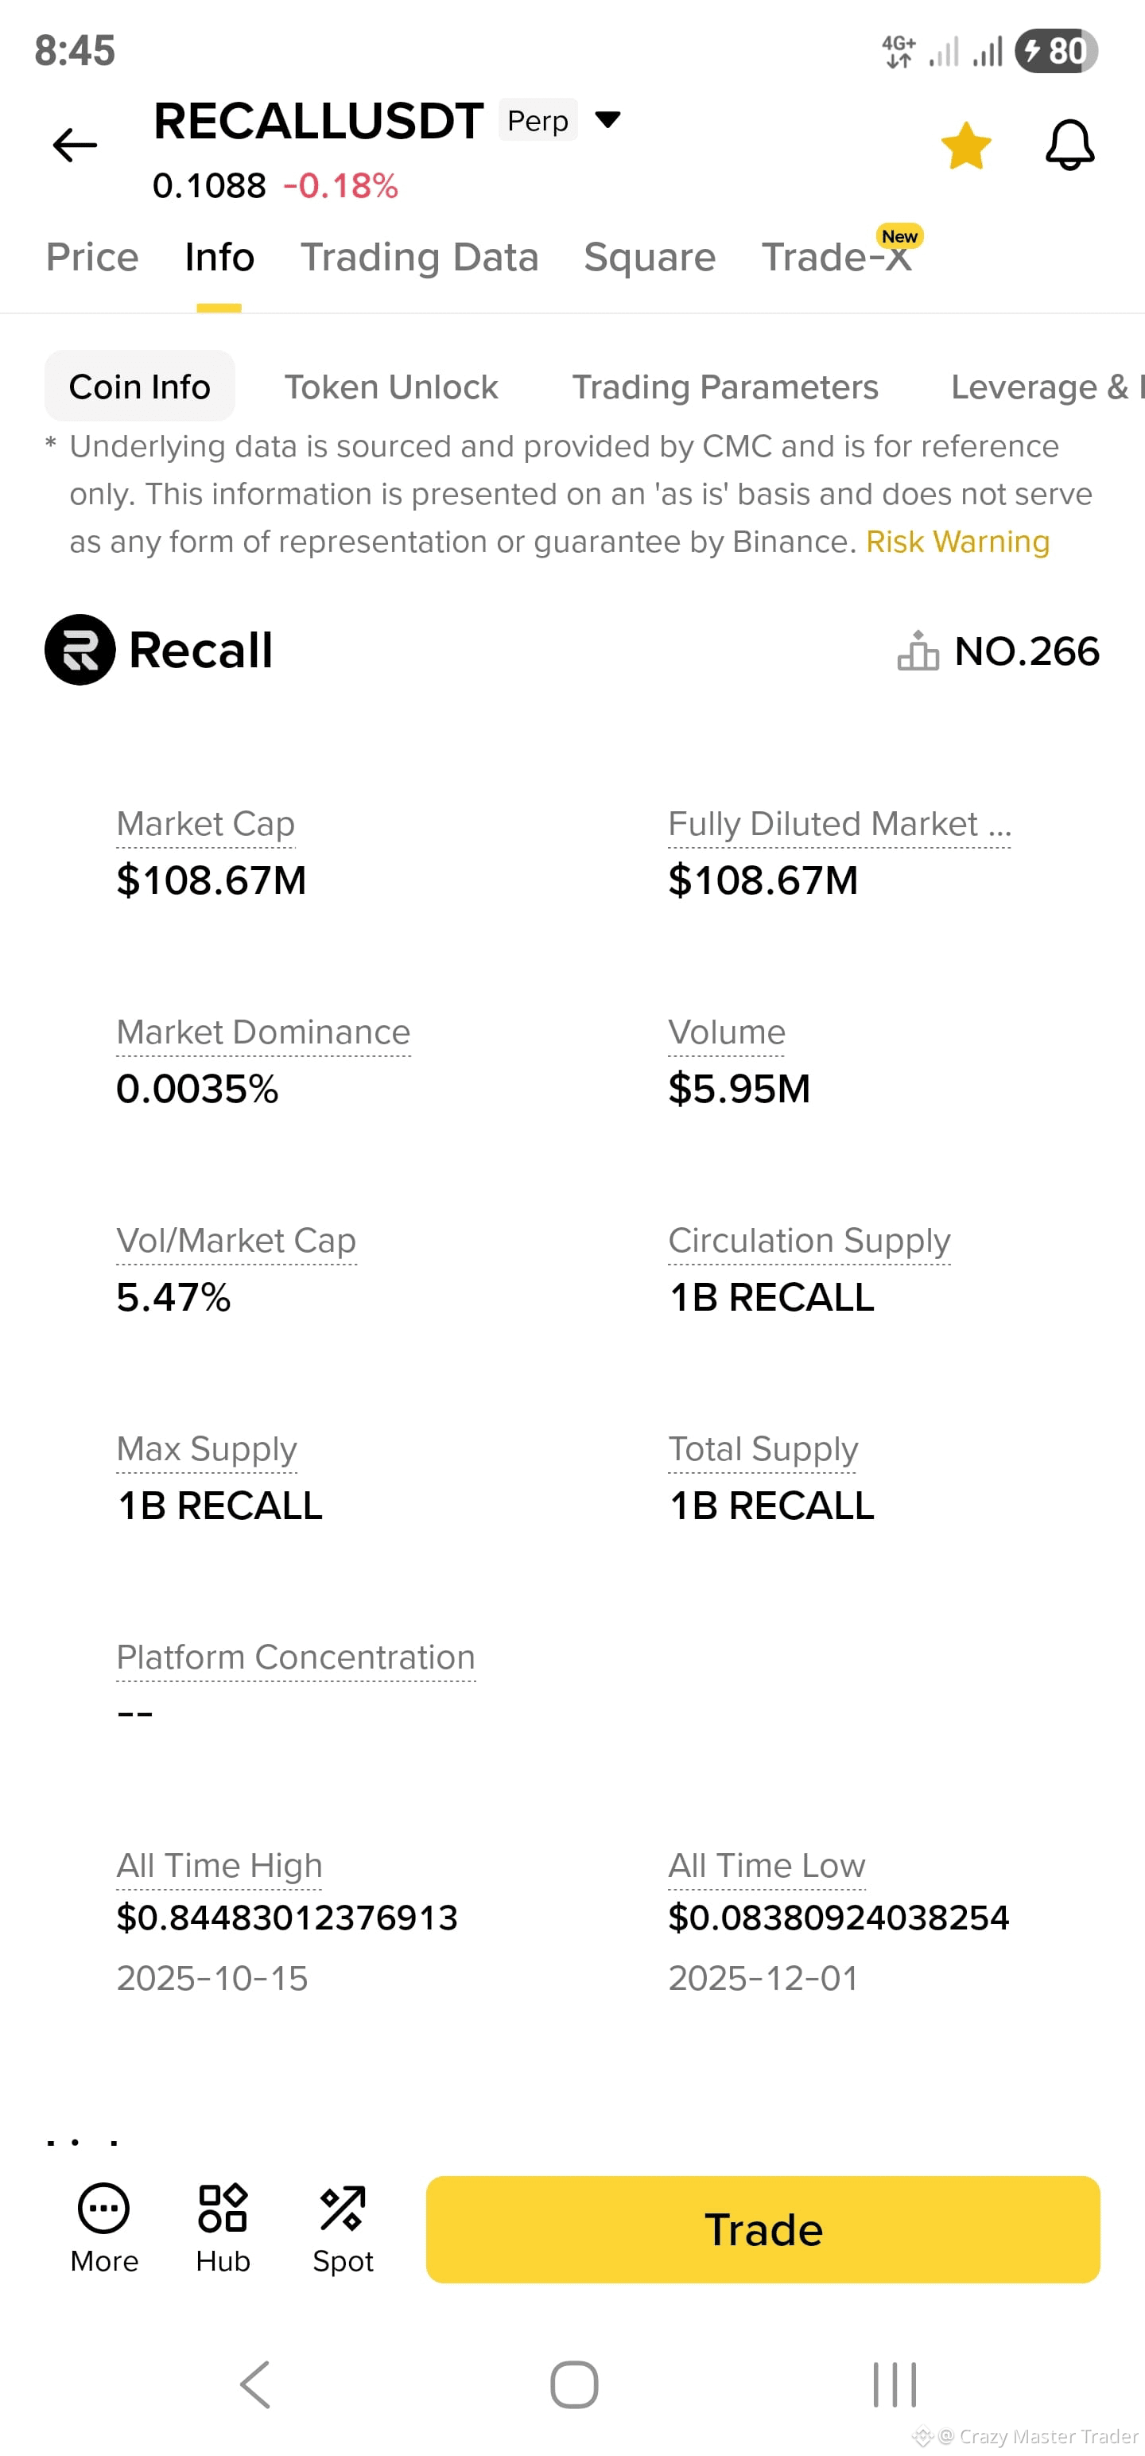Open the Trade-X tab
This screenshot has width=1145, height=2456.
pos(836,258)
